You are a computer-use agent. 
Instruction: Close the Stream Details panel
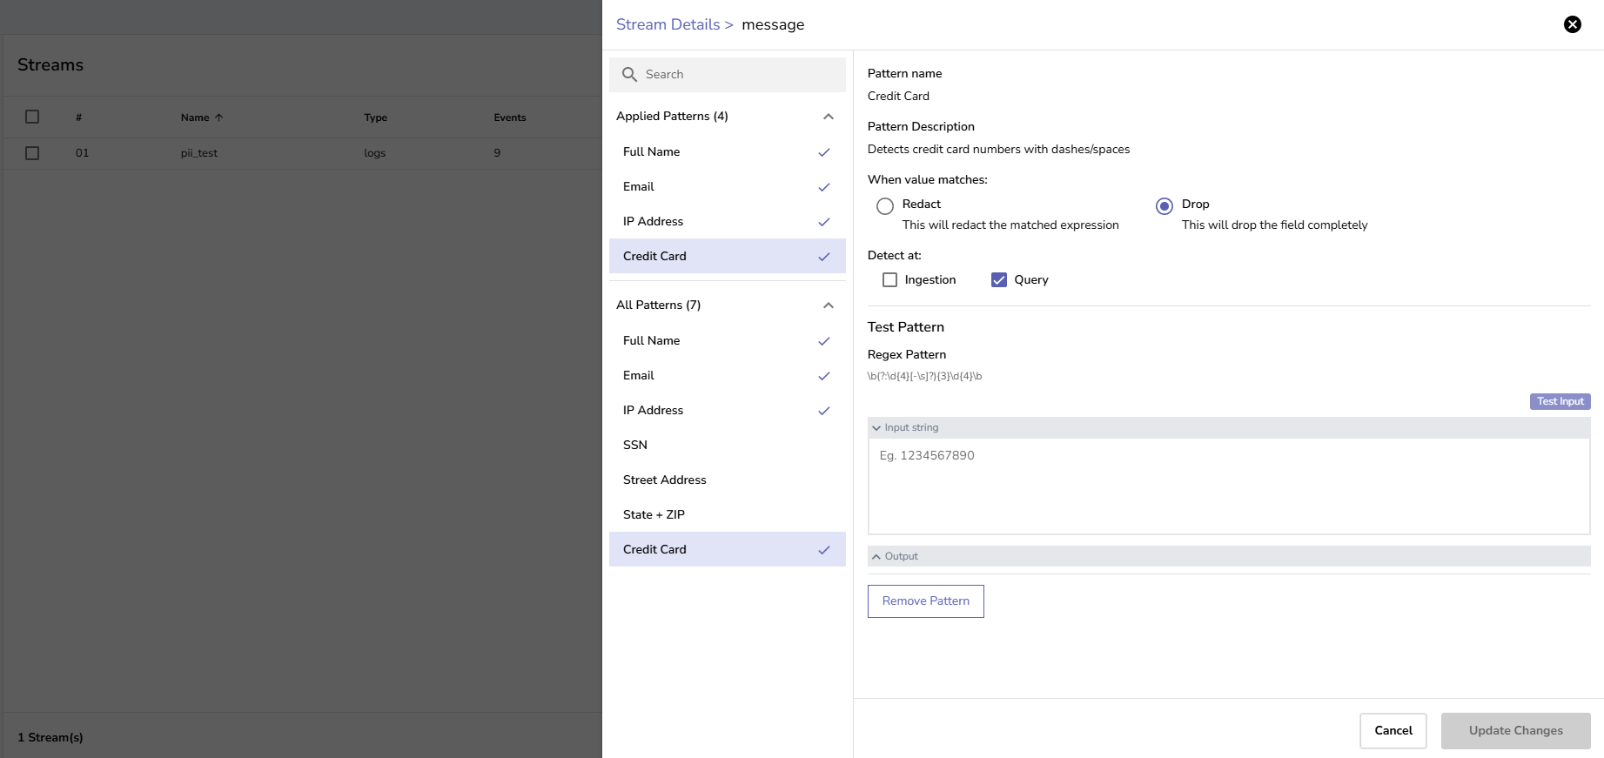pyautogui.click(x=1572, y=24)
